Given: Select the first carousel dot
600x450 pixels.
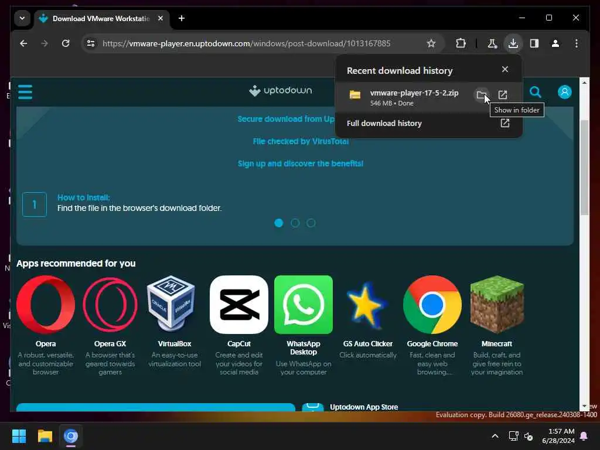Looking at the screenshot, I should click(x=278, y=223).
